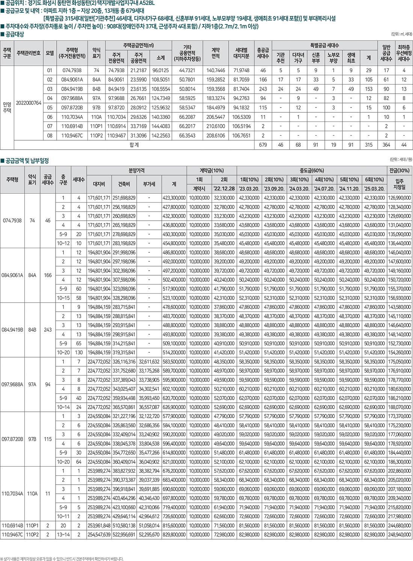
Task: Select housing management number 2022000764
Action: (29, 103)
